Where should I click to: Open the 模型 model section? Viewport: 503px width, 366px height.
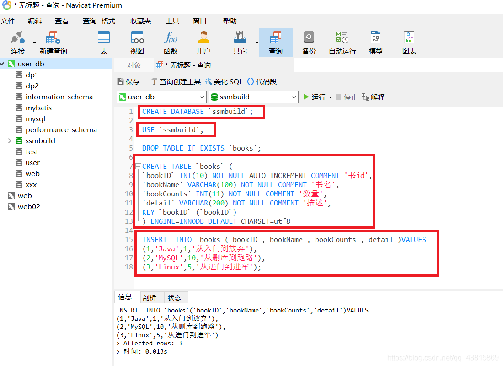[375, 43]
